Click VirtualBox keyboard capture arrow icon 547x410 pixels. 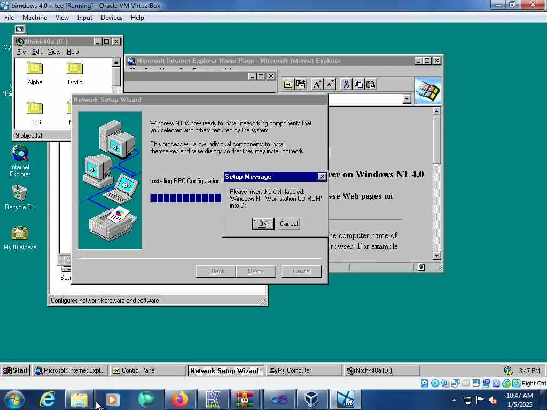point(517,383)
